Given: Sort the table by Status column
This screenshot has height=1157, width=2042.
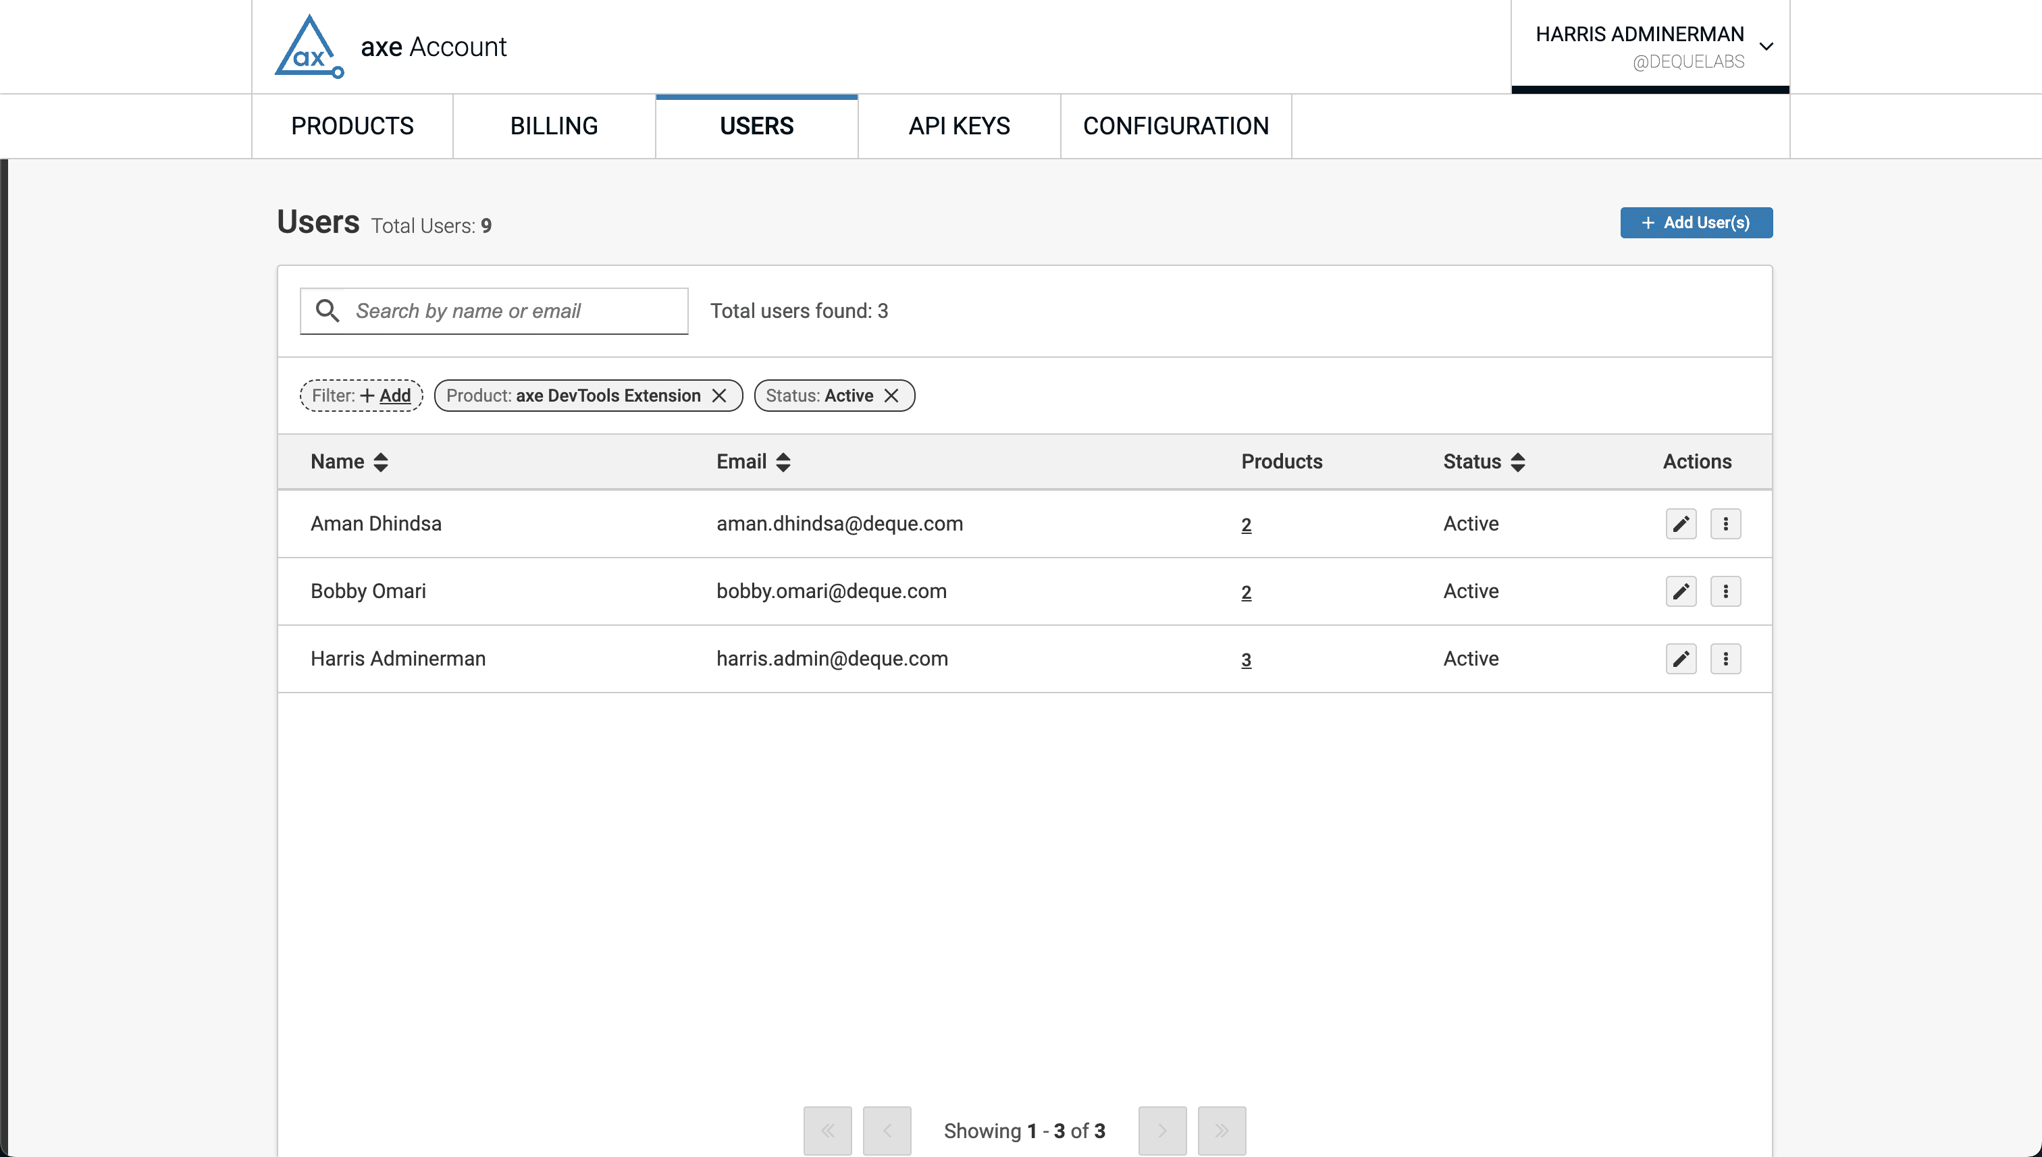Looking at the screenshot, I should (x=1517, y=462).
